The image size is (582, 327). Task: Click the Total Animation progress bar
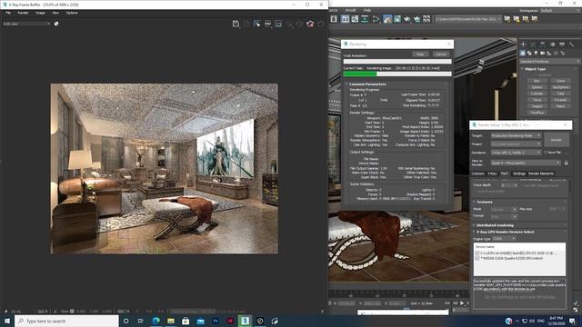click(x=397, y=61)
